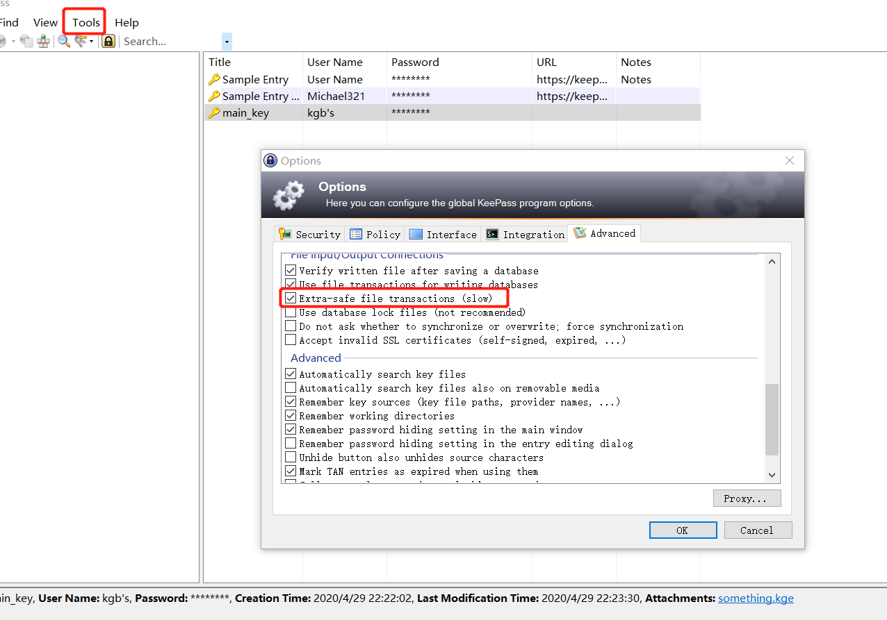Disable Extra-safe file transactions (slow)
The height and width of the screenshot is (620, 887).
tap(291, 299)
